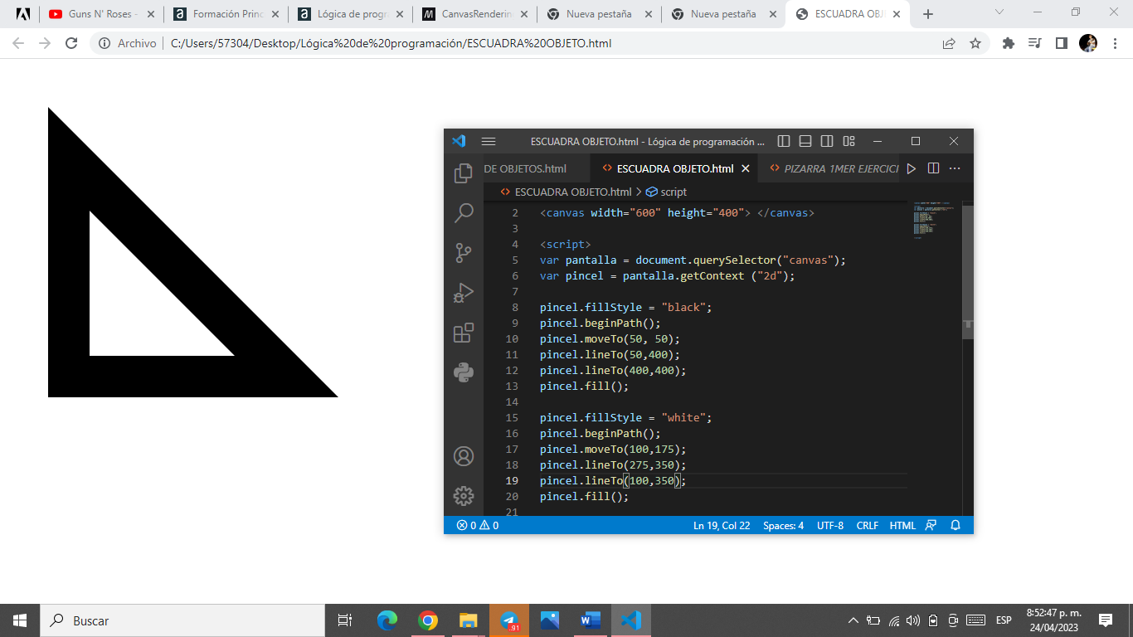The image size is (1133, 637).
Task: Click the script breadcrumb item
Action: coord(667,192)
